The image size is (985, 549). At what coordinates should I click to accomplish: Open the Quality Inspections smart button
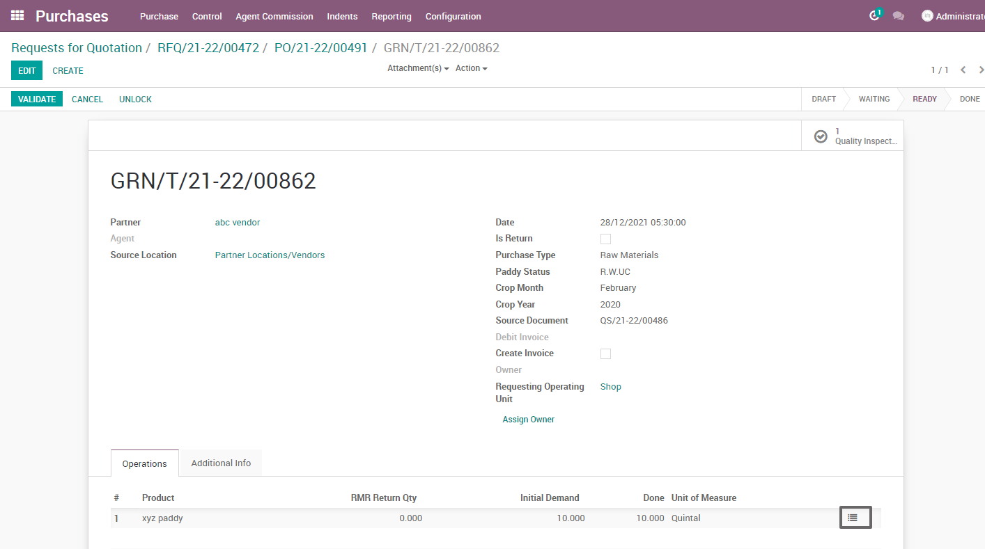click(x=853, y=136)
